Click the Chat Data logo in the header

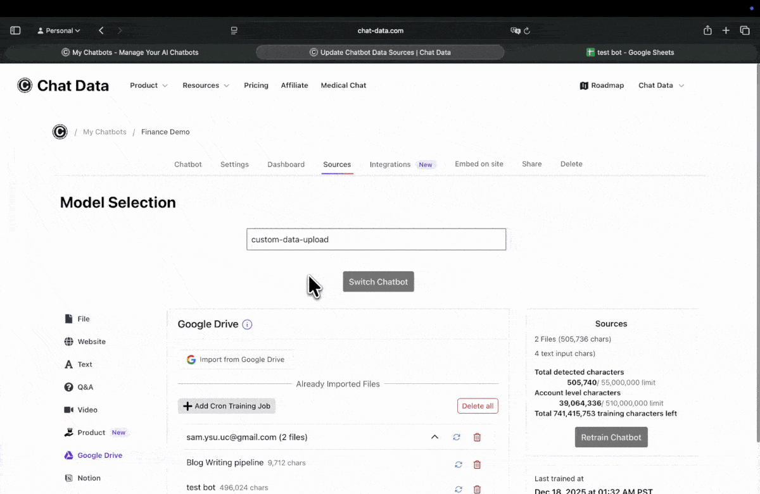63,85
